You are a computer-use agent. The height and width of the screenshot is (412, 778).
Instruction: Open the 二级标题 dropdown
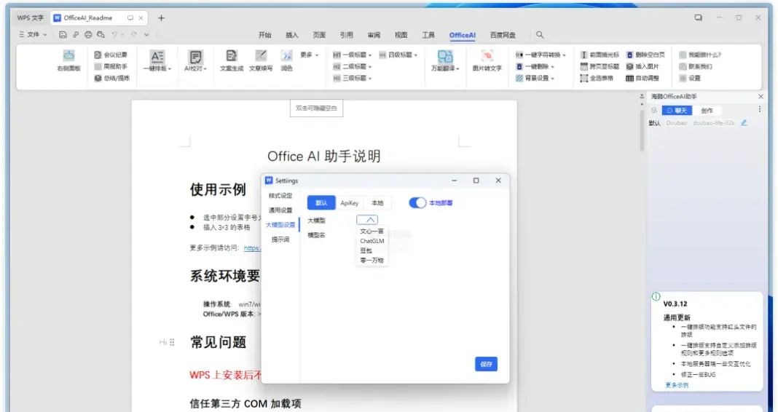(x=352, y=66)
